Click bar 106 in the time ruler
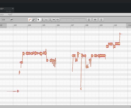Screen dimensions: 131x108 58,25
